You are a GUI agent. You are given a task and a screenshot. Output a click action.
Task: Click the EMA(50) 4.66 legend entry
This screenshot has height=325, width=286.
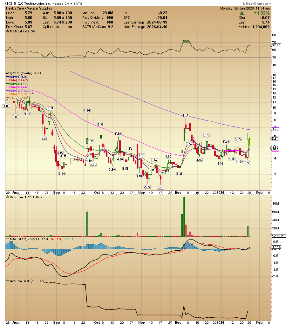click(x=17, y=87)
